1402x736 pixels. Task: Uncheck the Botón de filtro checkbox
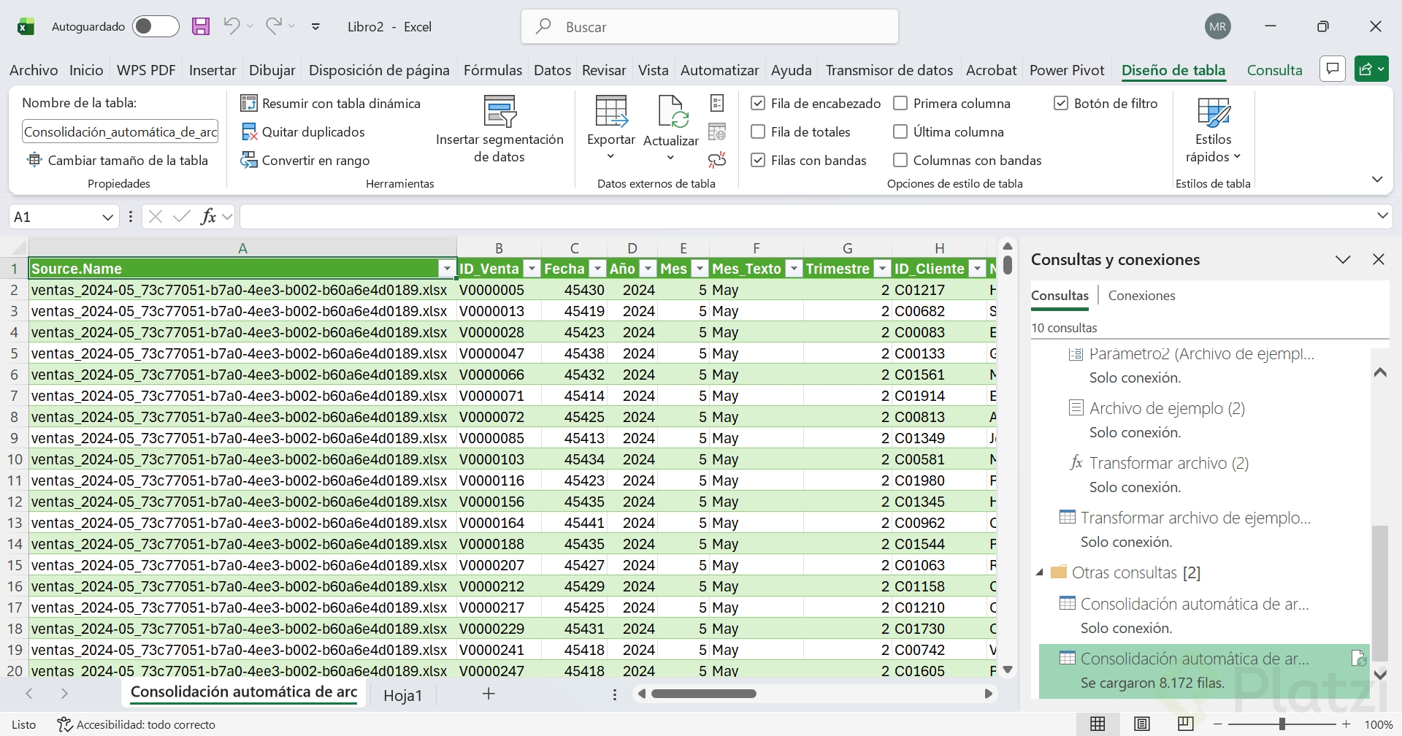coord(1061,104)
